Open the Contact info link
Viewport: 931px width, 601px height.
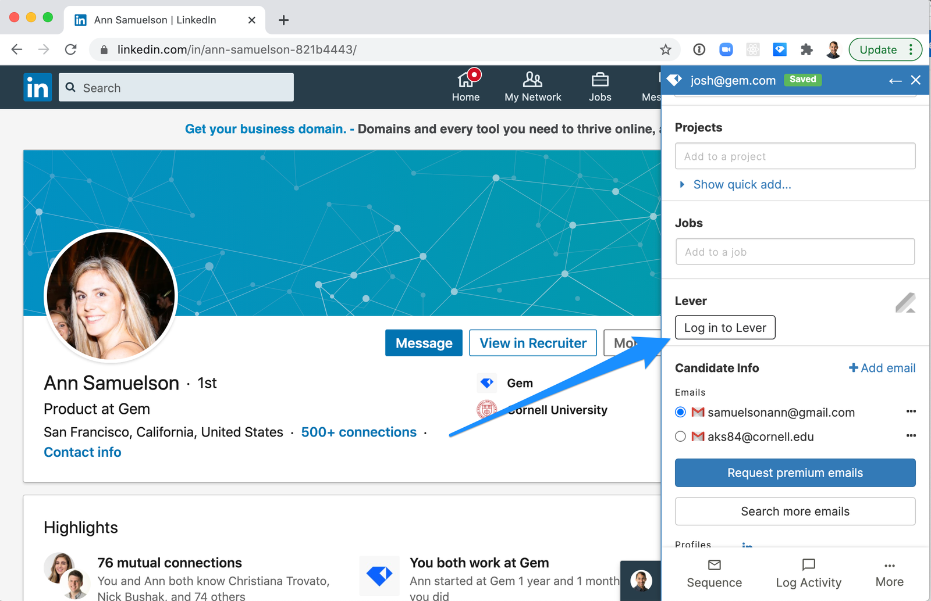click(x=83, y=452)
